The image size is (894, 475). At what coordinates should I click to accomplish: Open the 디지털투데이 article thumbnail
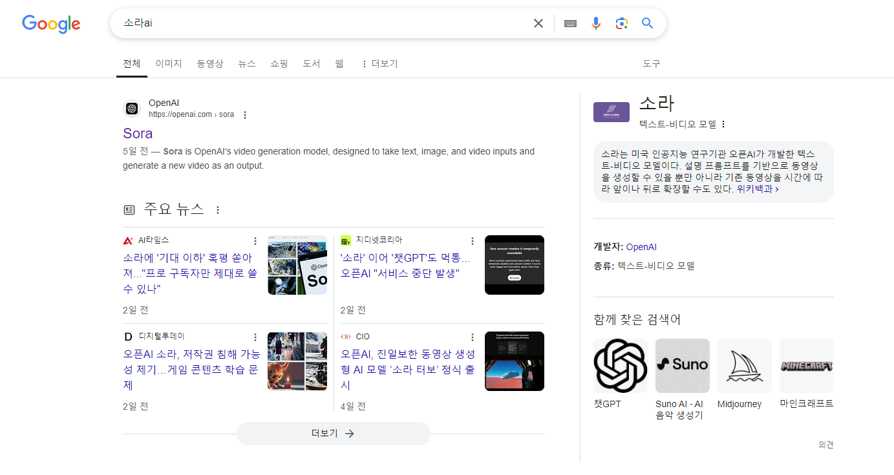tap(297, 361)
